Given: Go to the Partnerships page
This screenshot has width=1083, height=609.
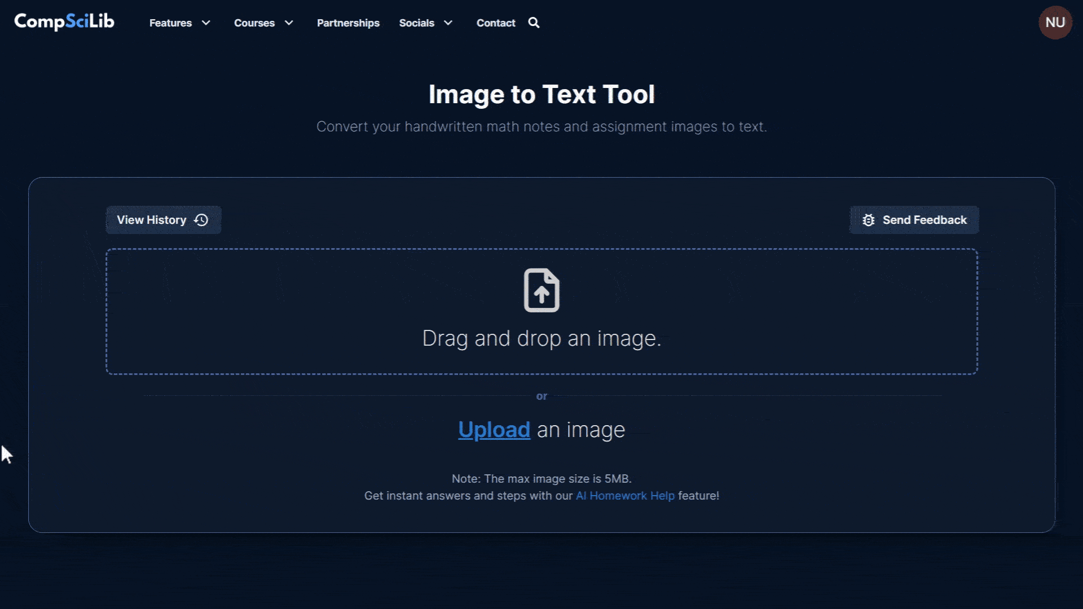Looking at the screenshot, I should click(348, 23).
